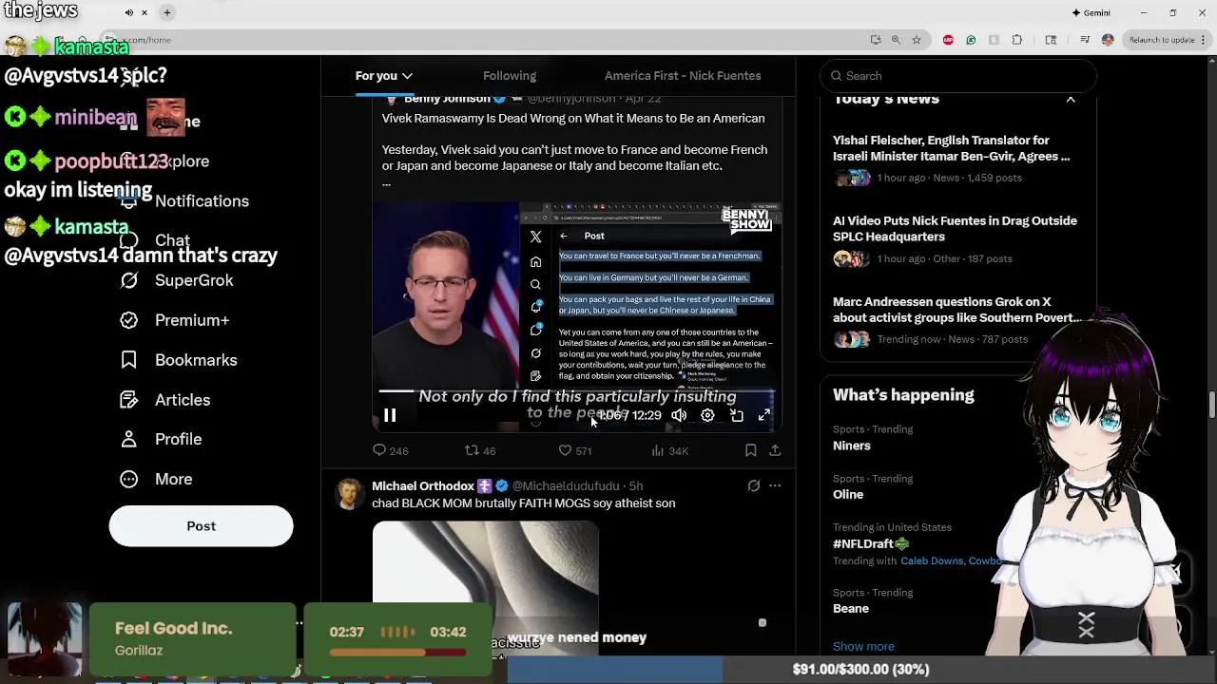Mute the tab via speaker icon
This screenshot has height=684, width=1217.
click(x=129, y=12)
